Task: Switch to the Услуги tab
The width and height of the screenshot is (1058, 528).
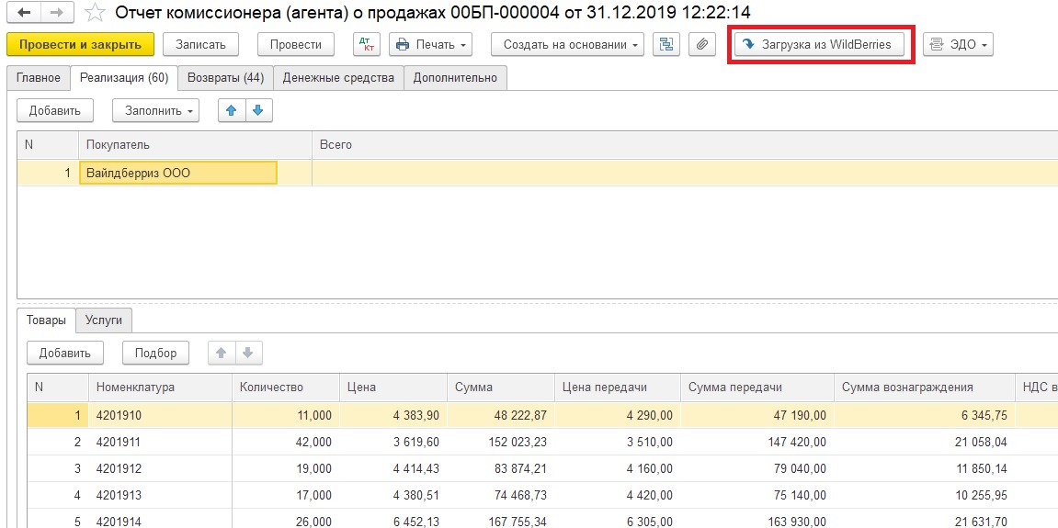Action: pyautogui.click(x=104, y=320)
